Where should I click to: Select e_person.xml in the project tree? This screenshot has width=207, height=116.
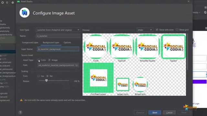6,69
